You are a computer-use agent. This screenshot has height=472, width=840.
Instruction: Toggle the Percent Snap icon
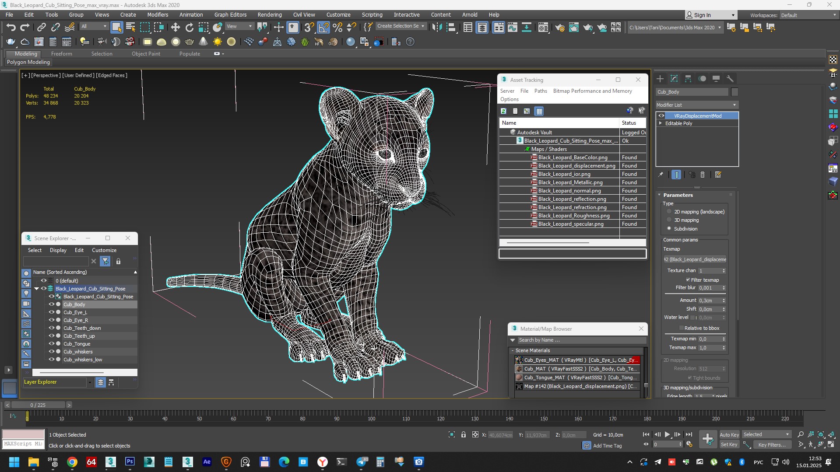[337, 27]
